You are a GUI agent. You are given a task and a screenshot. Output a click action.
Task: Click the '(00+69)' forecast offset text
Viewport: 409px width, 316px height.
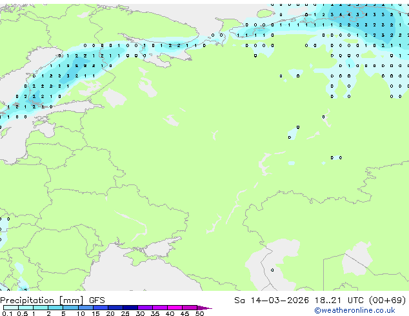(388, 301)
